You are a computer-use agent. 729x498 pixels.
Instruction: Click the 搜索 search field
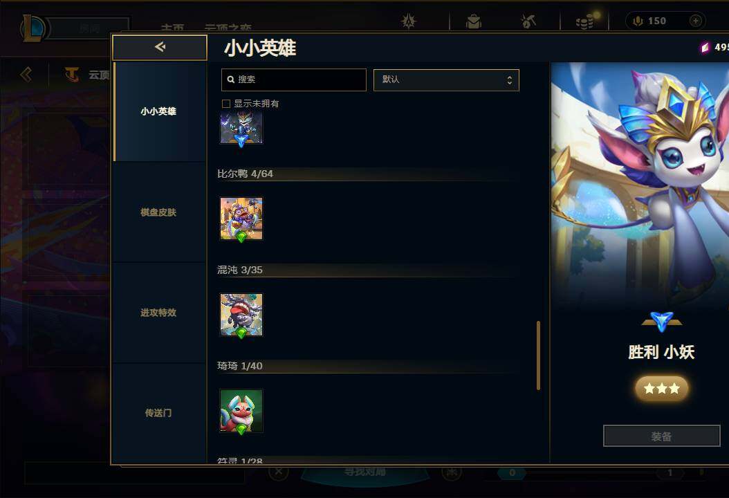(294, 80)
